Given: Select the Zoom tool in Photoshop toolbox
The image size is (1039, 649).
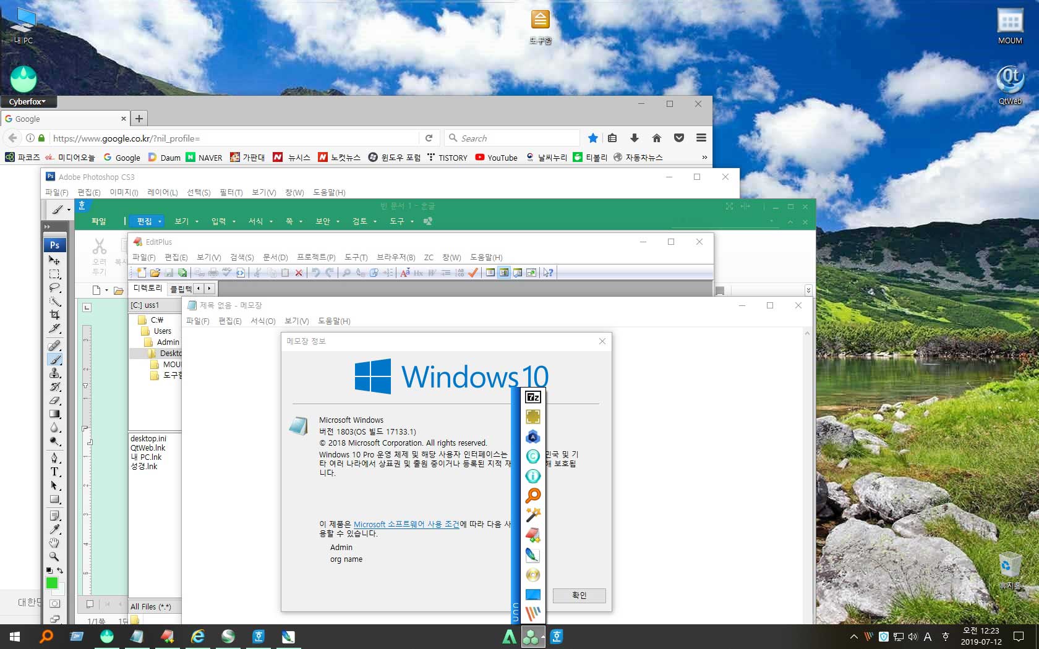Looking at the screenshot, I should coord(54,556).
